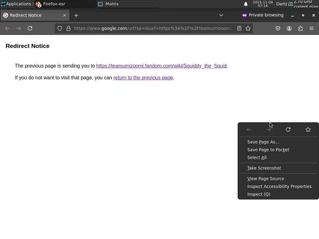Follow the teamumizoomi.fandom.com Squiddy link
The image size is (319, 239).
(161, 66)
